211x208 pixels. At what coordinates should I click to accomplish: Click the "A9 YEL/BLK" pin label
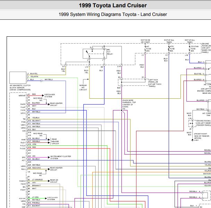[x=34, y=118]
